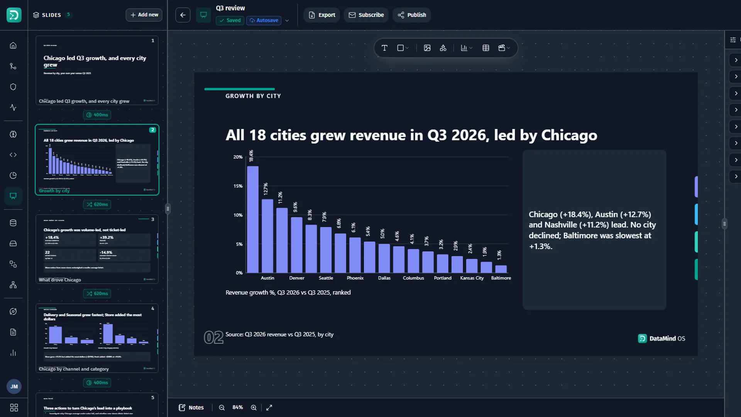Insert a table using the table tool
741x417 pixels.
tap(486, 48)
